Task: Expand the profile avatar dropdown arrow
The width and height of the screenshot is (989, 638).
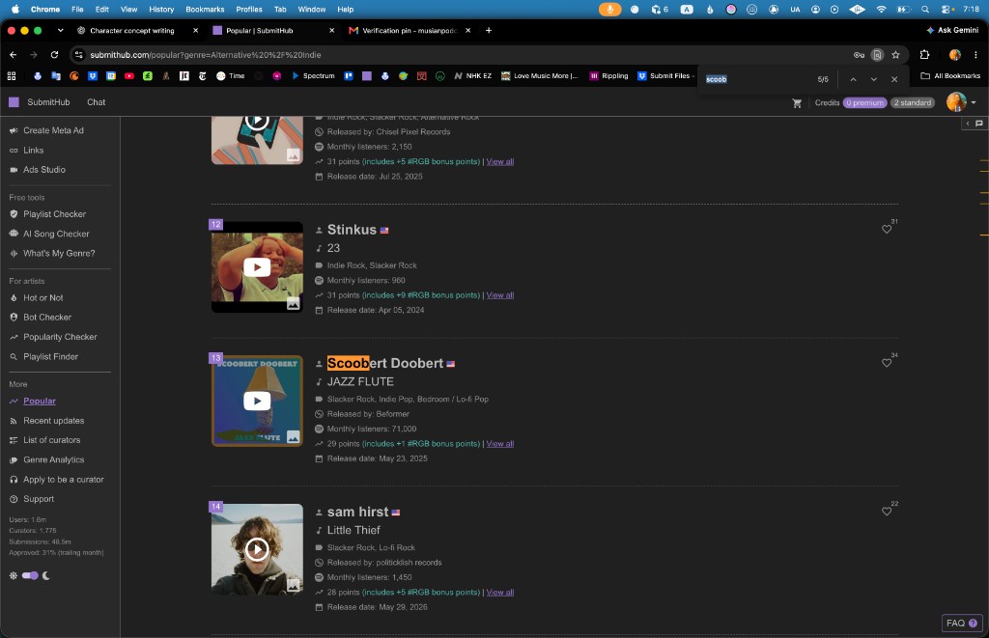Action: pyautogui.click(x=974, y=102)
